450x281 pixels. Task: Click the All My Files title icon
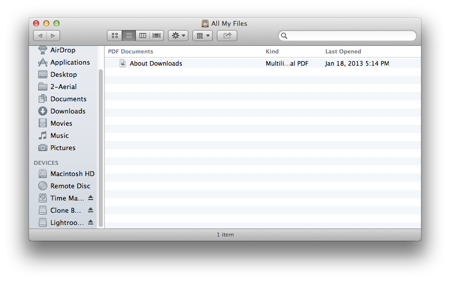(205, 23)
